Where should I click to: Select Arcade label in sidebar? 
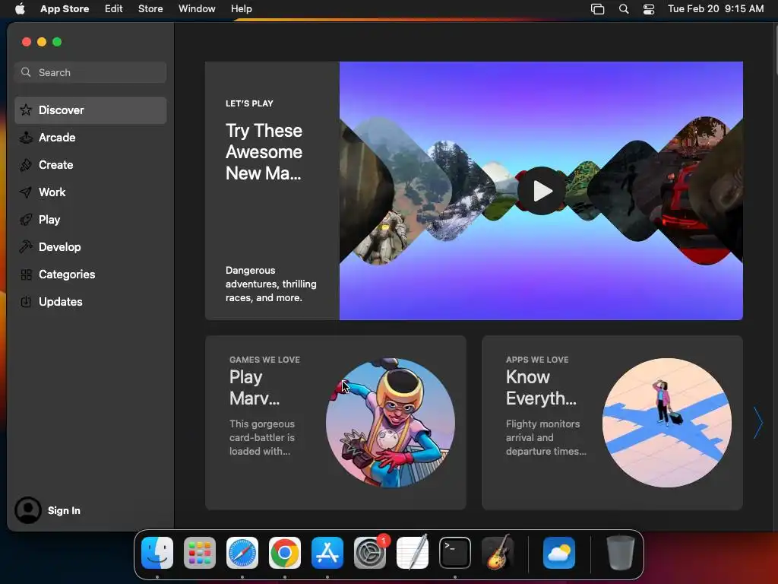57,138
